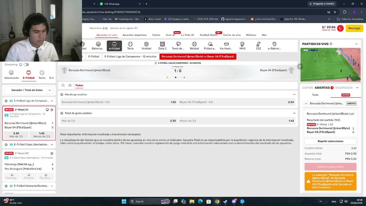Image resolution: width=366 pixels, height=206 pixels.
Task: Open the Fútbol americano sport category
Action: 210,46
